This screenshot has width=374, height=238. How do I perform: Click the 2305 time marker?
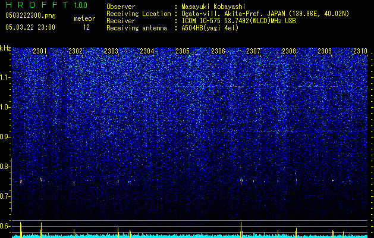tap(183, 51)
